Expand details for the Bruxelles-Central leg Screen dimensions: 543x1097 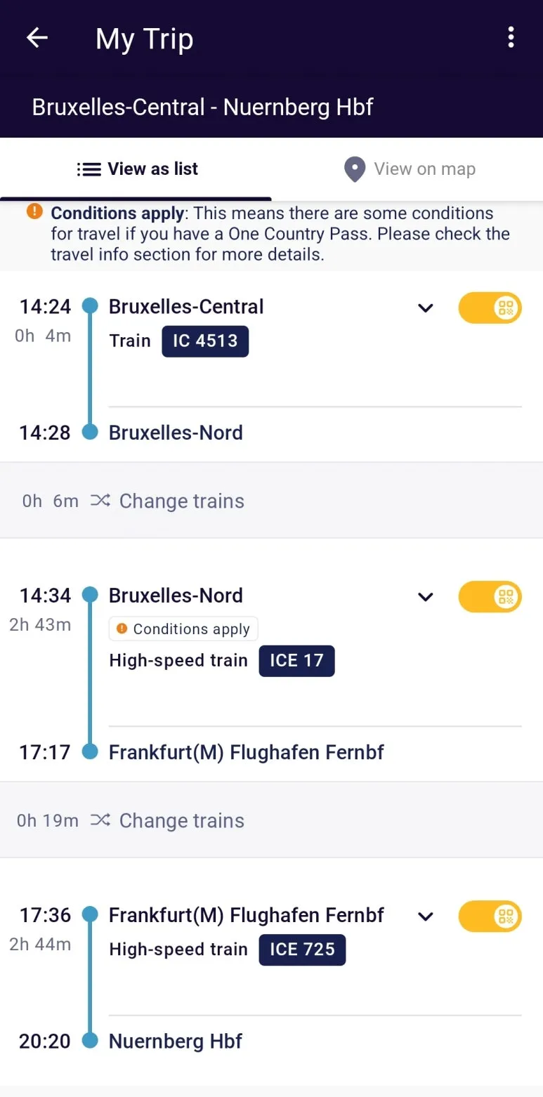pos(425,308)
